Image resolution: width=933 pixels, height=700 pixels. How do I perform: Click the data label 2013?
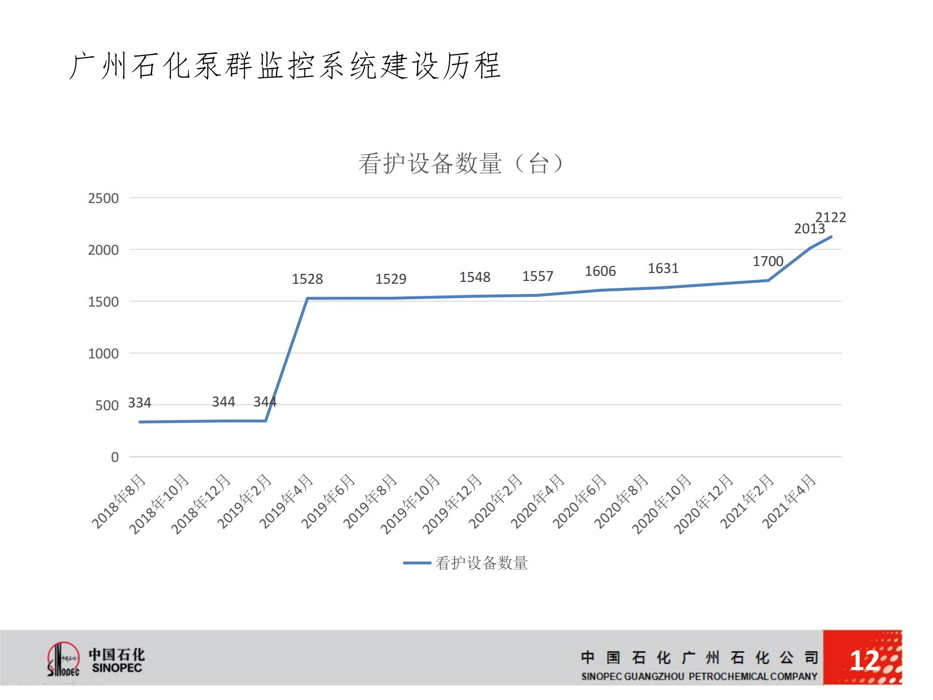tap(809, 229)
